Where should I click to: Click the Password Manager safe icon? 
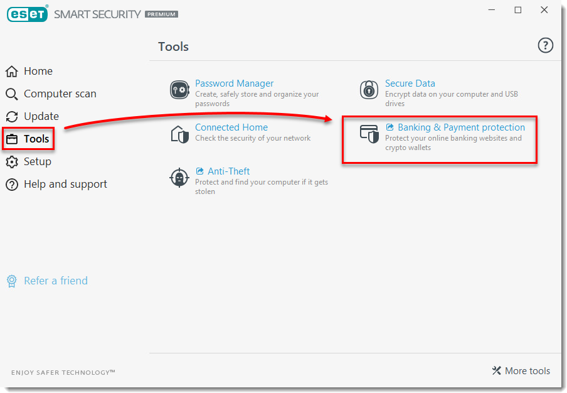tap(179, 90)
